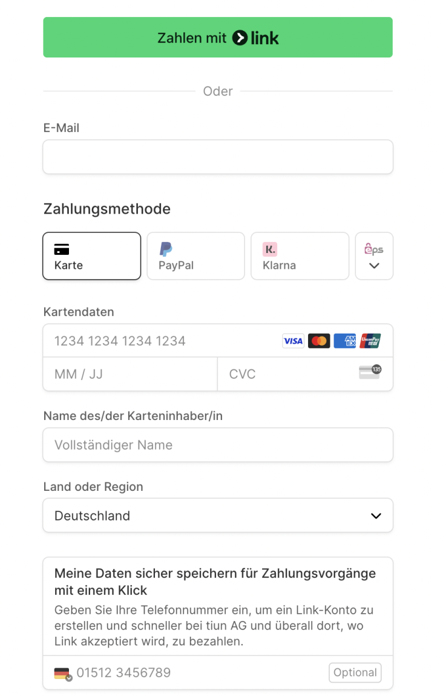Screen dimensions: 446x696
Task: Click the American Express logo
Action: (x=345, y=341)
